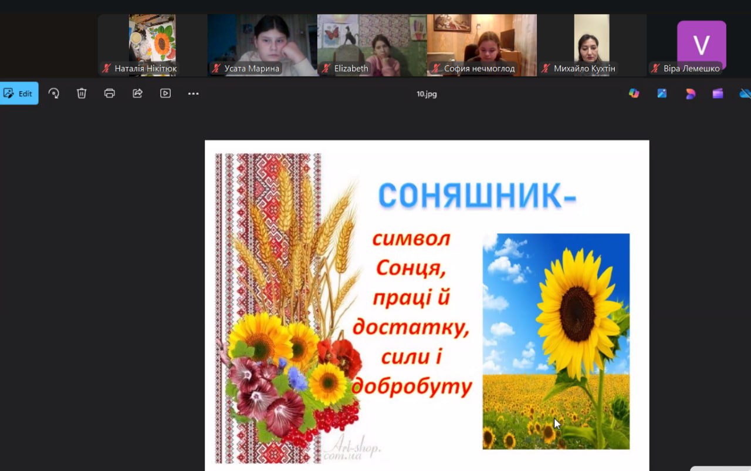Click Михайло Кухтін's muted mic icon
The height and width of the screenshot is (471, 751).
tap(546, 69)
